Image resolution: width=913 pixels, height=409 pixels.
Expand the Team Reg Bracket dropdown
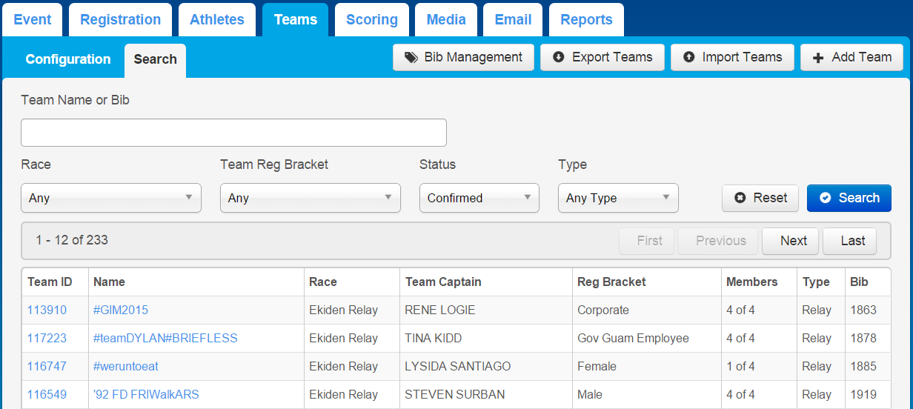(x=311, y=198)
